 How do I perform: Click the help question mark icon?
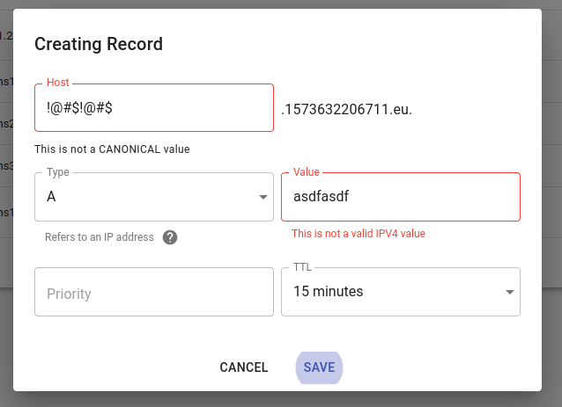click(x=170, y=237)
